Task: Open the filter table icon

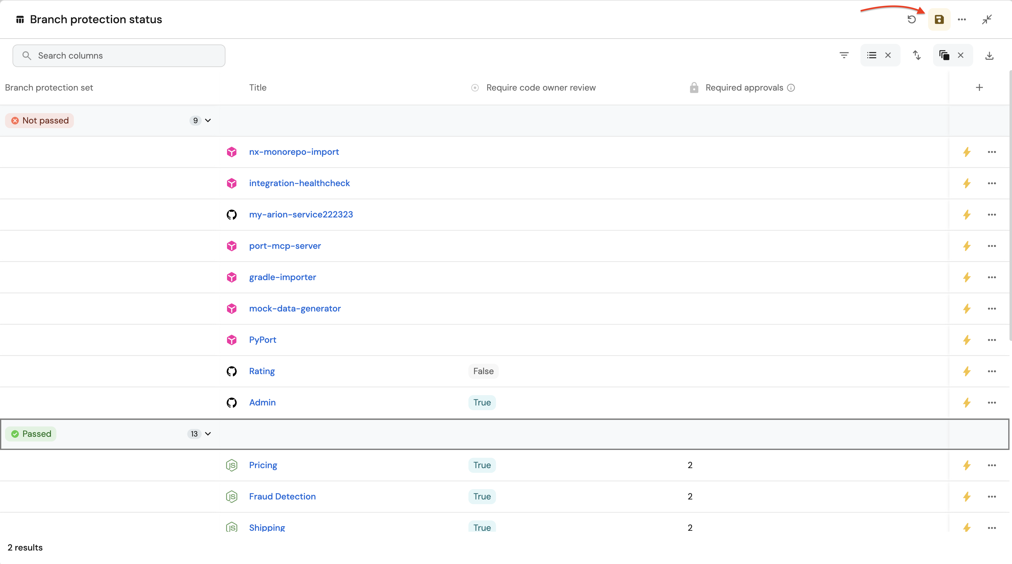Action: 844,55
